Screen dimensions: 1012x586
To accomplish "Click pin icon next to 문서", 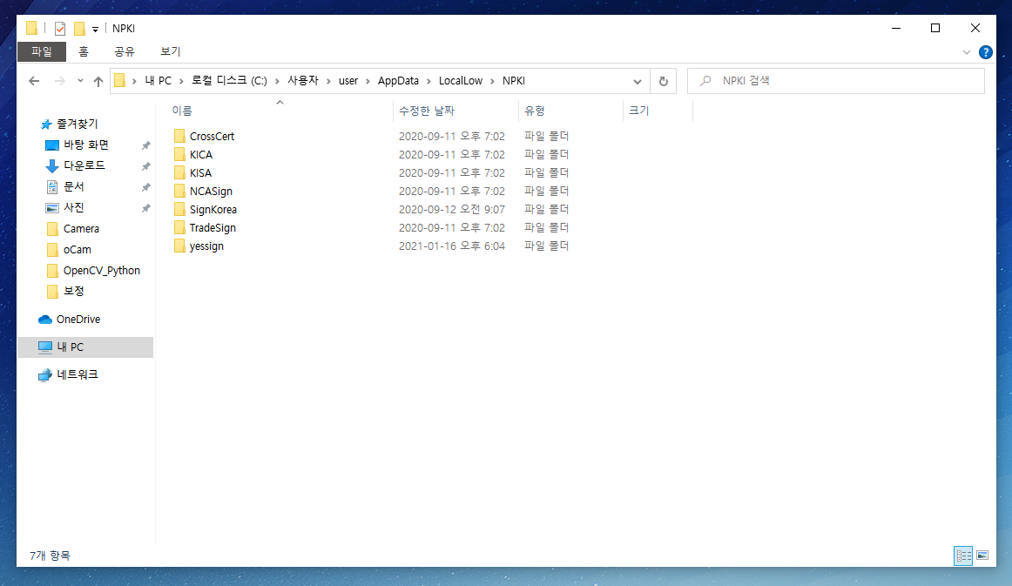I will coord(145,187).
